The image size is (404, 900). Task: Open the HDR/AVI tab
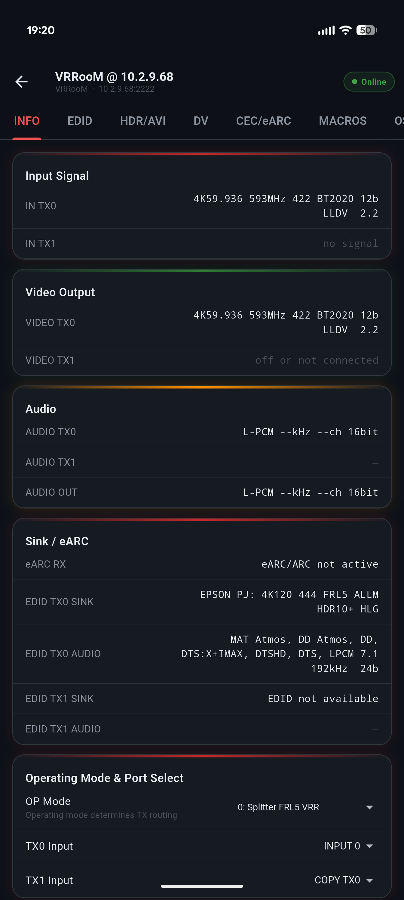click(x=142, y=121)
